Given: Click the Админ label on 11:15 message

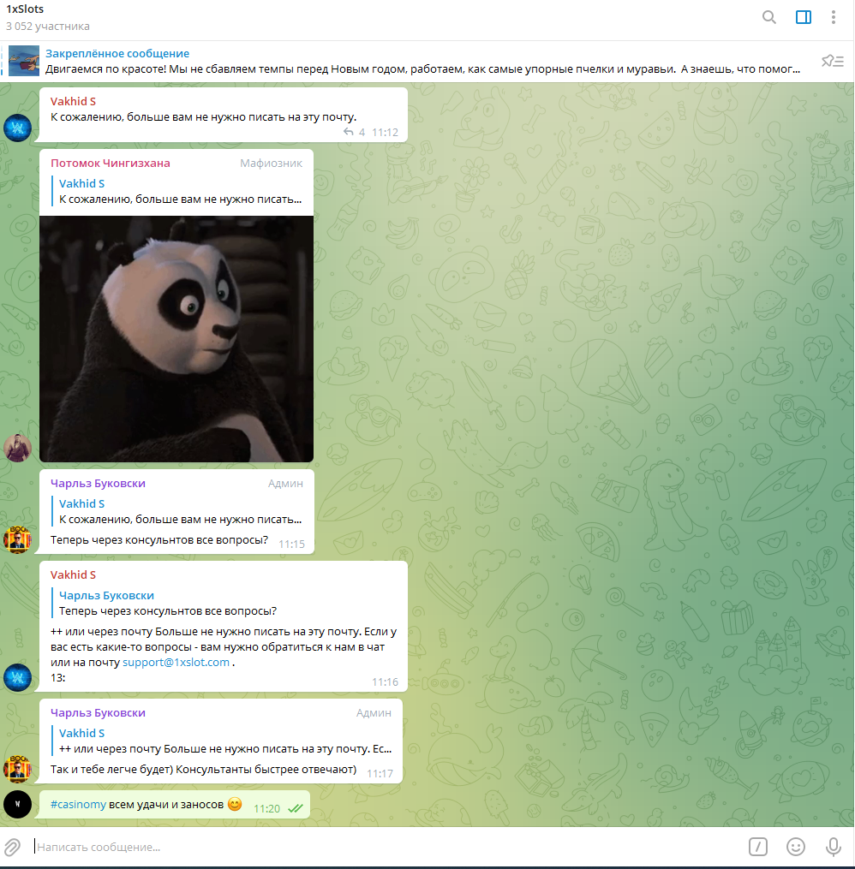Looking at the screenshot, I should [x=285, y=483].
